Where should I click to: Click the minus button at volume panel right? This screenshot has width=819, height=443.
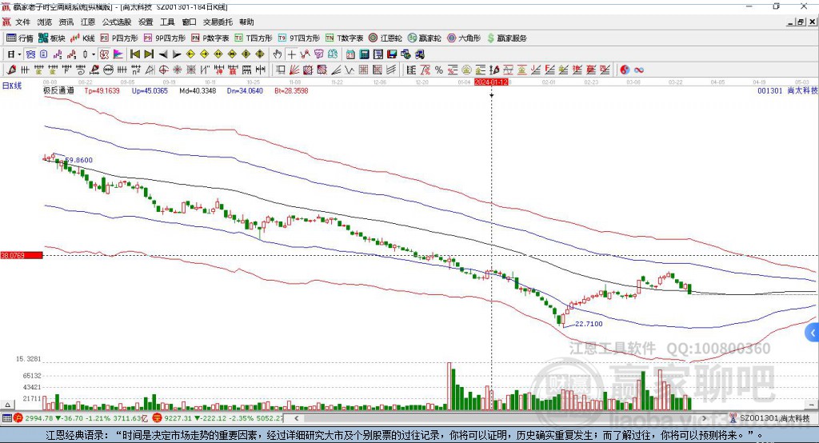coord(811,405)
